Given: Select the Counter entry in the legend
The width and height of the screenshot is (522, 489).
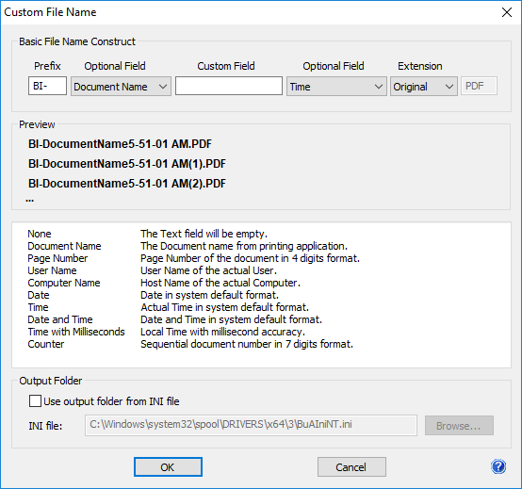Looking at the screenshot, I should pos(45,344).
